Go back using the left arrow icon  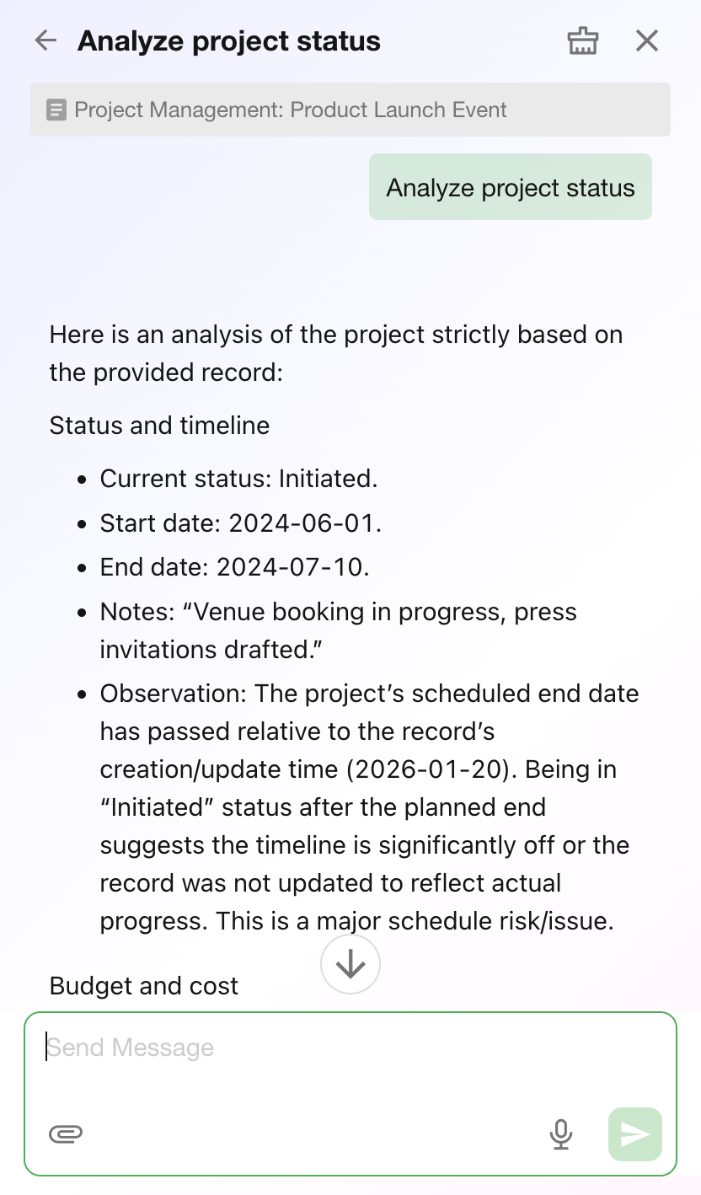[45, 40]
